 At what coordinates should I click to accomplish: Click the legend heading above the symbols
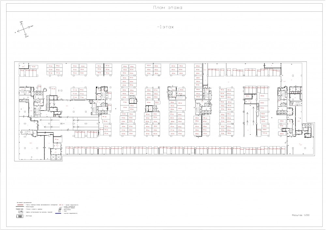[24, 203]
